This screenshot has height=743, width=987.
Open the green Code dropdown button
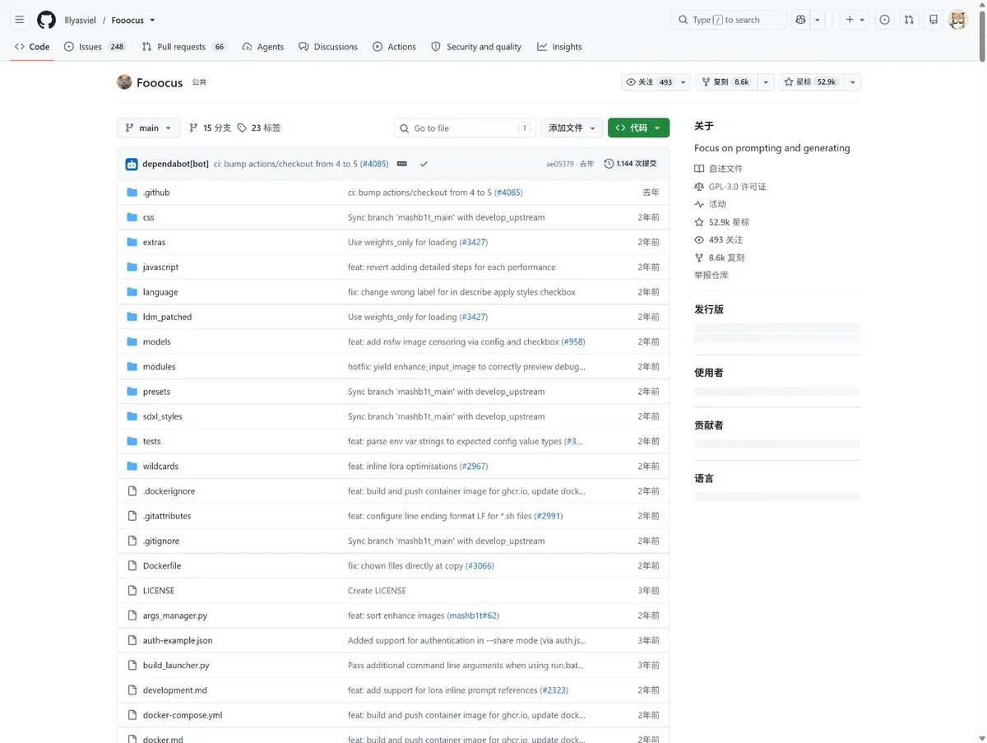pyautogui.click(x=638, y=128)
